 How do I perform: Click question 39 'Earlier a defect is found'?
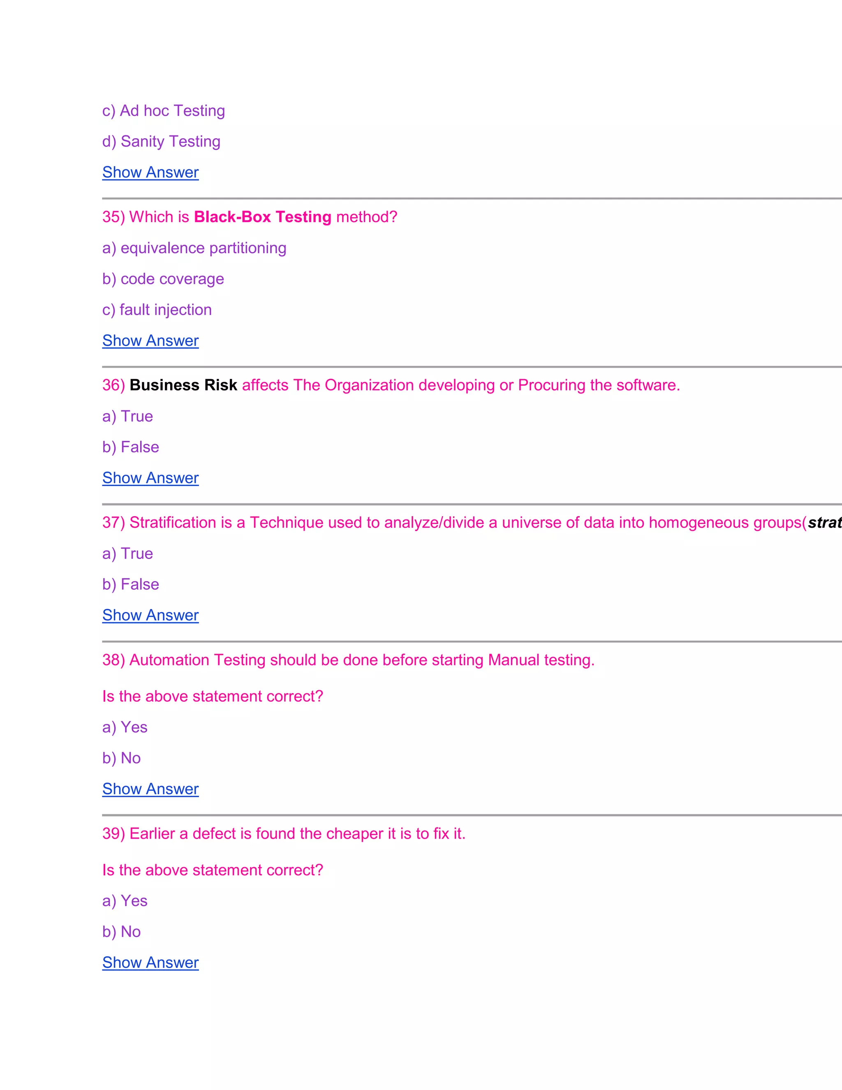coord(284,833)
